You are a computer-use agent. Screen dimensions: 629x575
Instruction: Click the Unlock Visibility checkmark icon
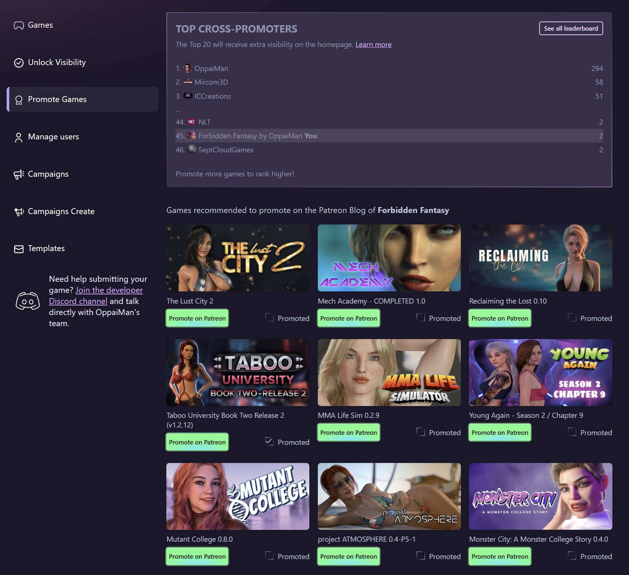pos(19,62)
